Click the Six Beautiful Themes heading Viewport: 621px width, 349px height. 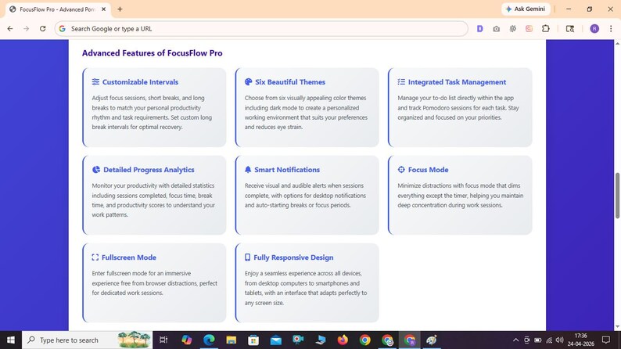pos(290,82)
